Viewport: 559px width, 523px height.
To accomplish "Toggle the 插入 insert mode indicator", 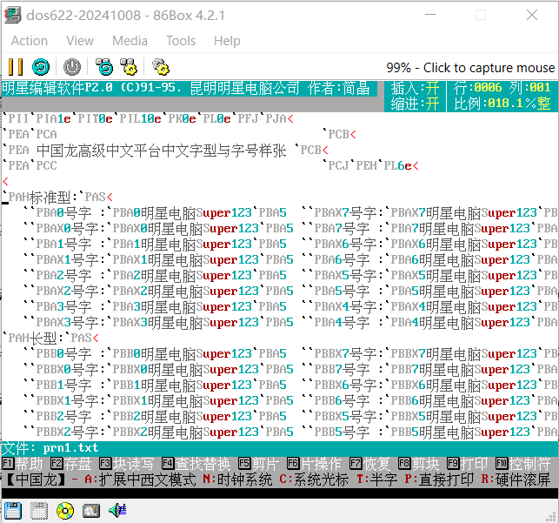I will [x=416, y=88].
